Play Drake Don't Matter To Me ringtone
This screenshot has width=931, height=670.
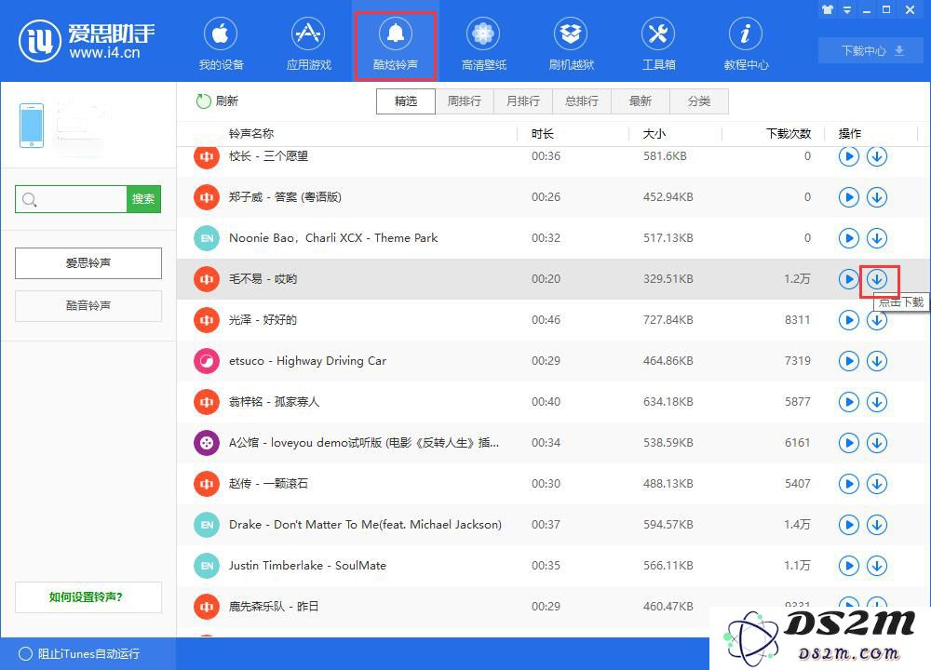point(849,525)
